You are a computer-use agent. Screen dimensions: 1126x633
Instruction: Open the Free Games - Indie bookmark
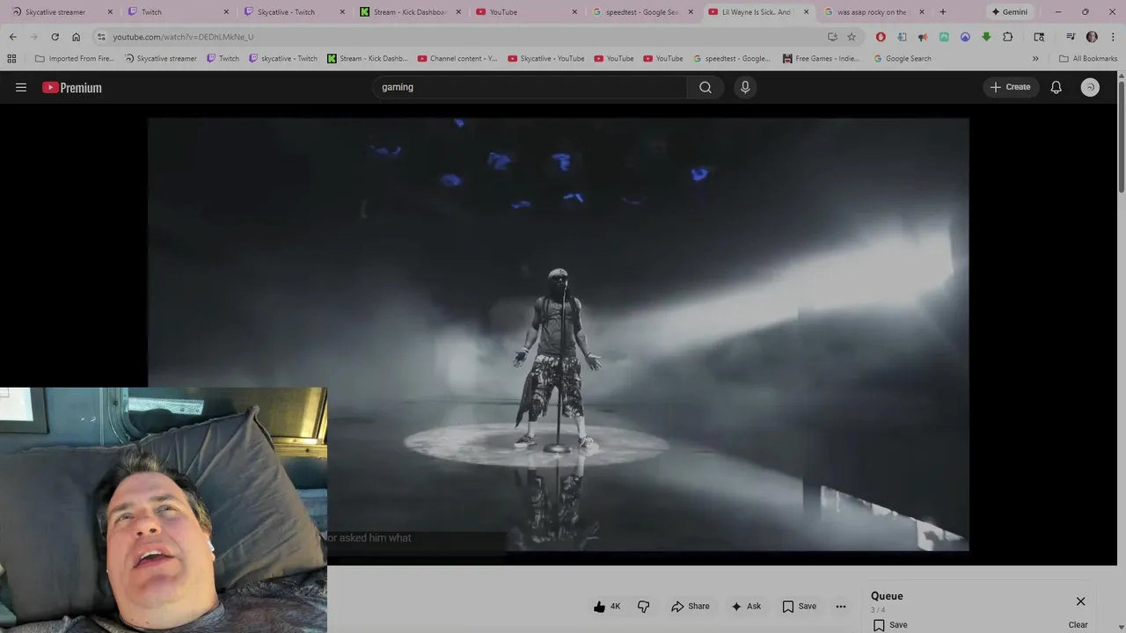click(821, 59)
